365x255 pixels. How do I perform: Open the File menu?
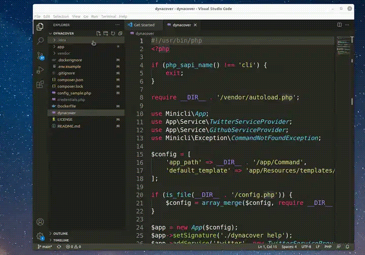(37, 17)
